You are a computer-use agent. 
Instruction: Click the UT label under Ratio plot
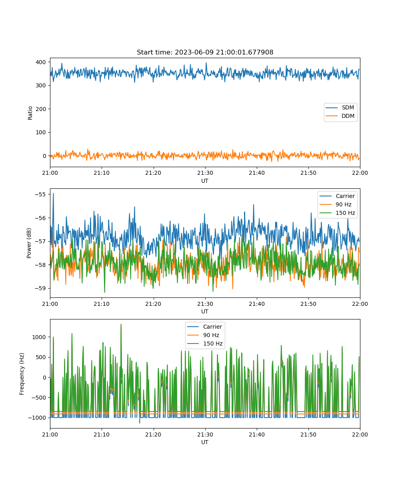205,181
